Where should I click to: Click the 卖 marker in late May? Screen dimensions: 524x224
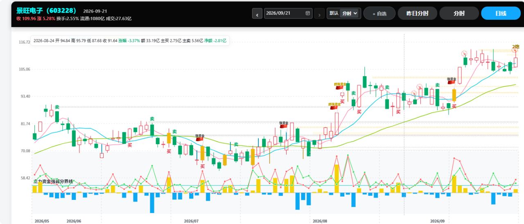pyautogui.click(x=57, y=107)
